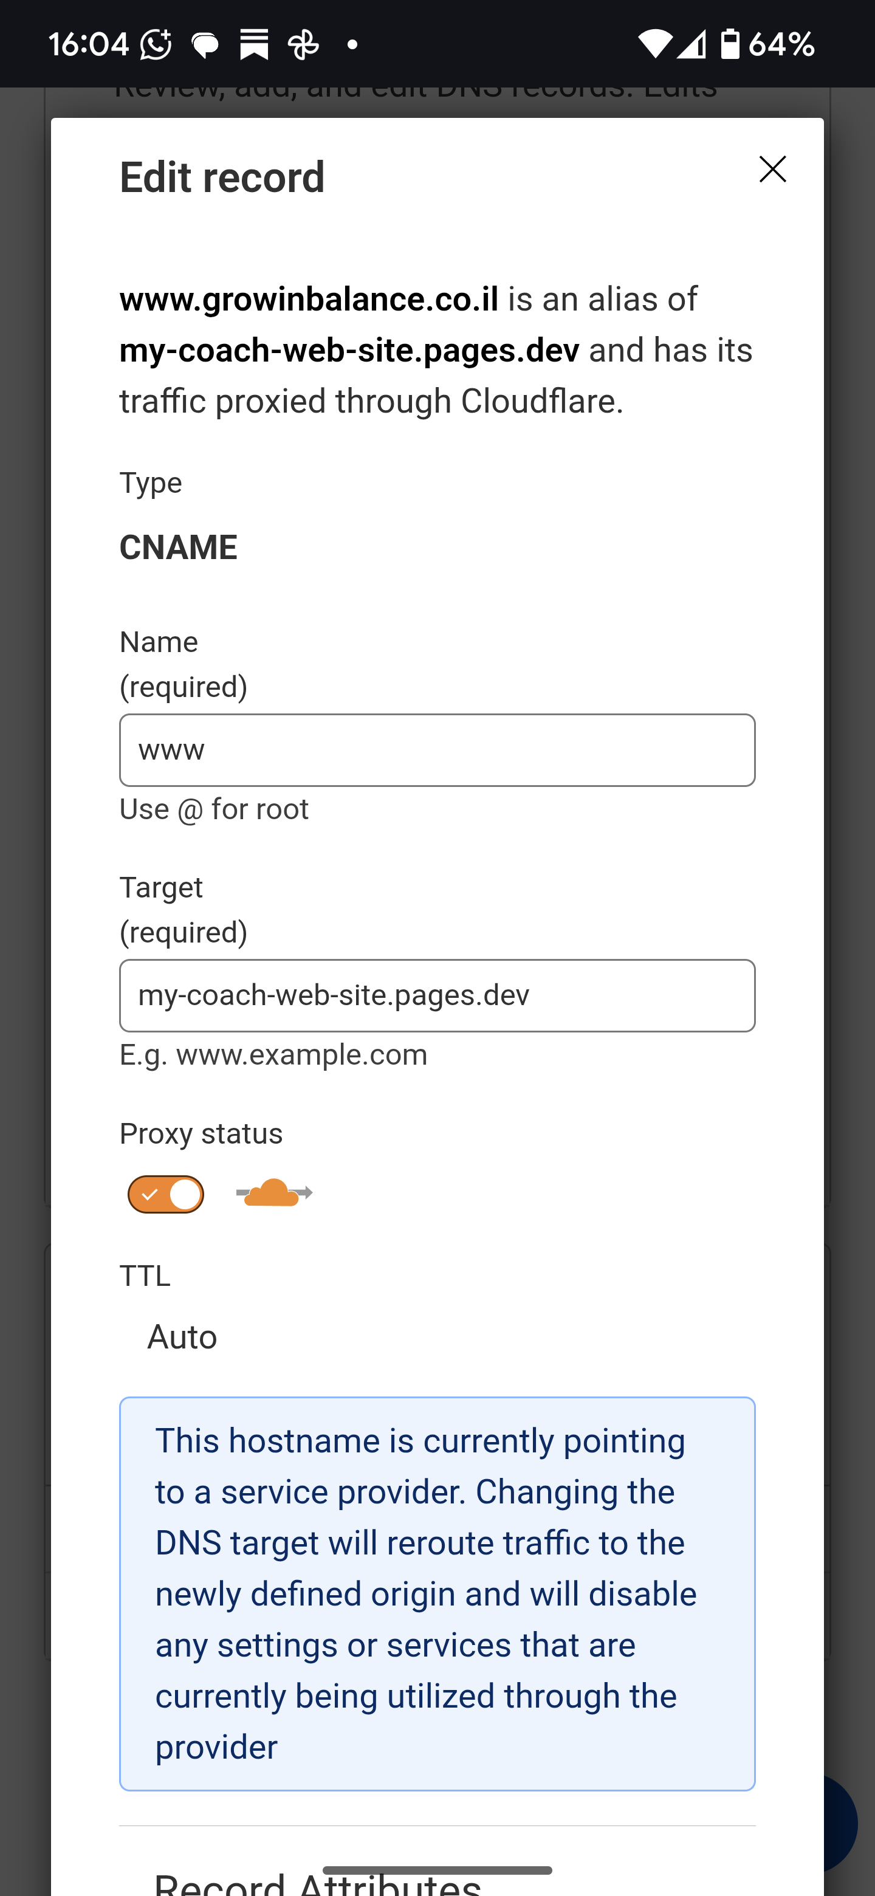Tap the bottom navigation gesture handle

coord(437,1870)
